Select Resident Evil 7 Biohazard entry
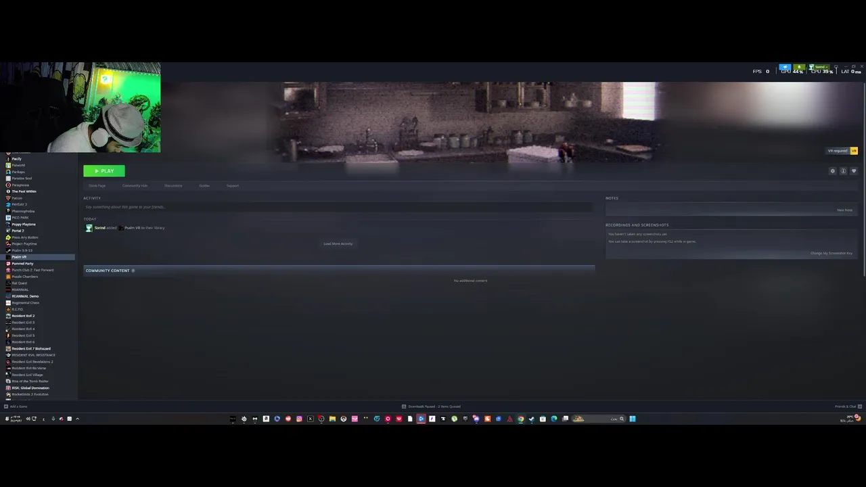Image resolution: width=866 pixels, height=487 pixels. (x=31, y=349)
